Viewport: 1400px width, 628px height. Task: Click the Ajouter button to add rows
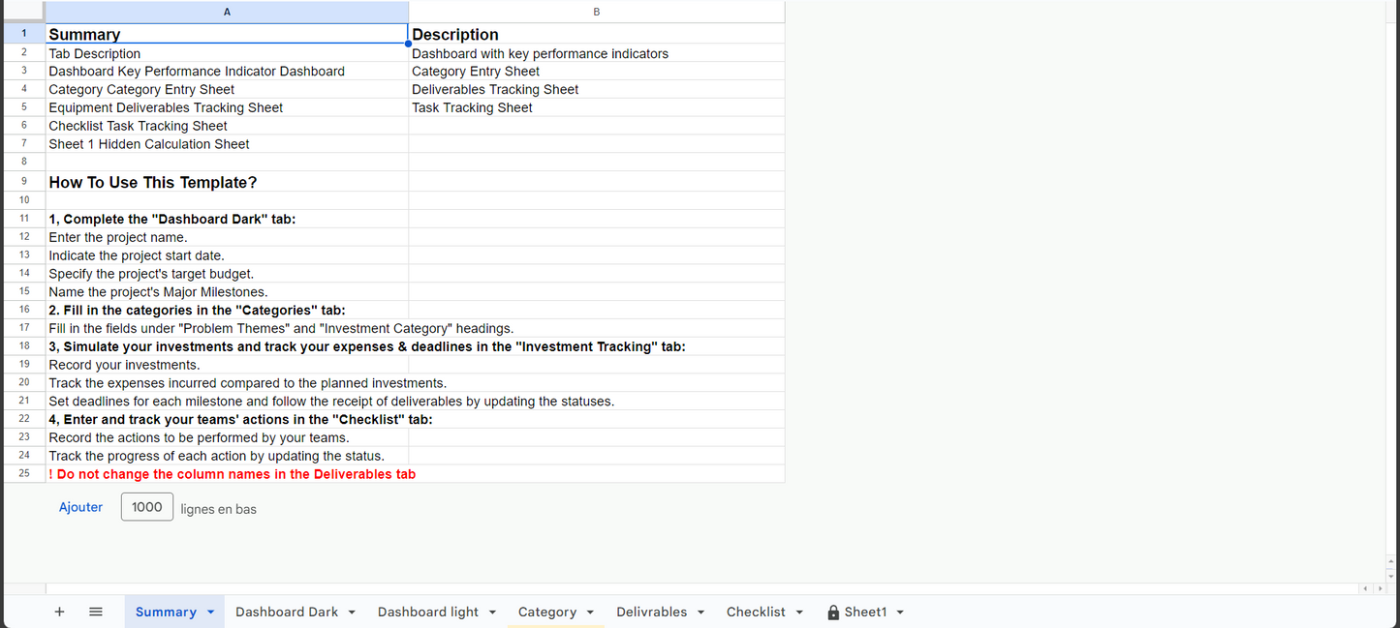click(80, 507)
